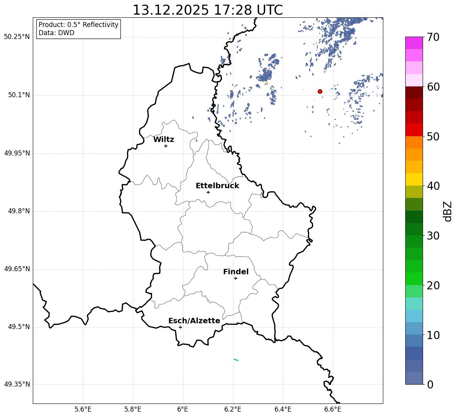Click the red dot marker on the map
457x417 pixels.
[x=320, y=91]
